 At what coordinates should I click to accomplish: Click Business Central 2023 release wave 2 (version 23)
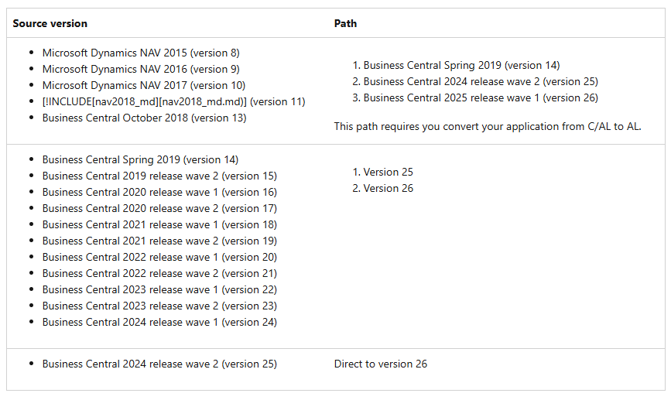[159, 306]
